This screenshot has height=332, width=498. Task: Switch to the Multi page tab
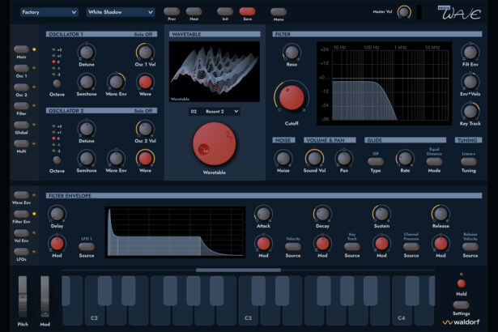click(x=21, y=143)
